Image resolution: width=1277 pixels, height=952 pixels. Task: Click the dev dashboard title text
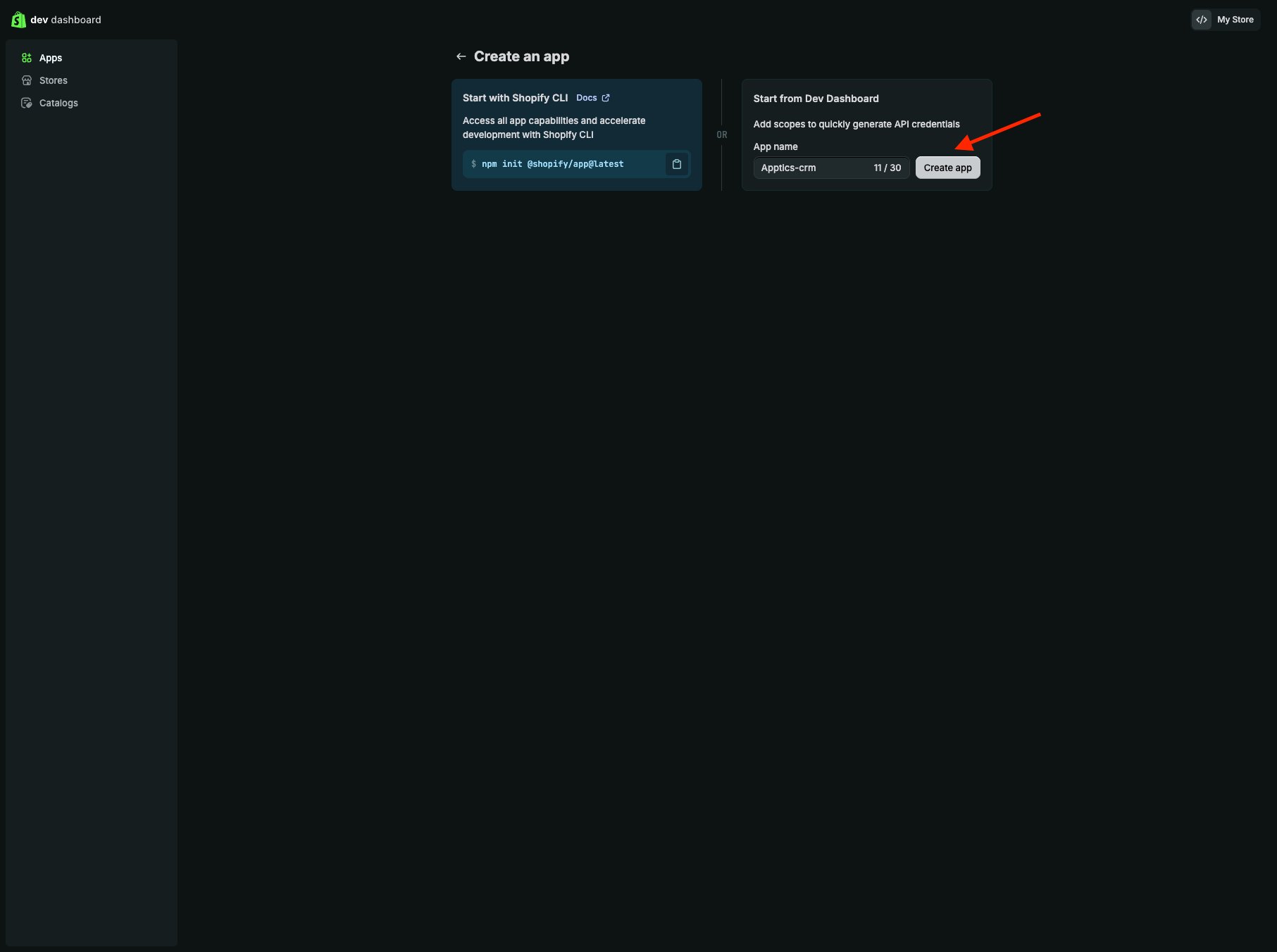pos(66,20)
